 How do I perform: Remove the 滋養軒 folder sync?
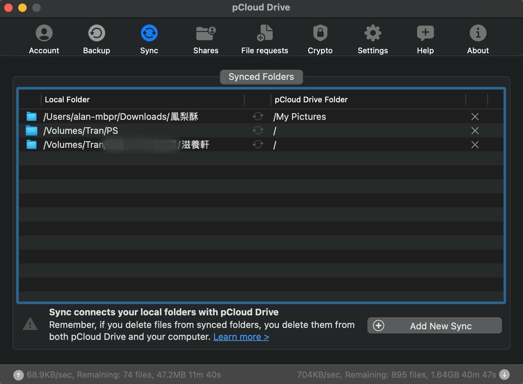(475, 145)
